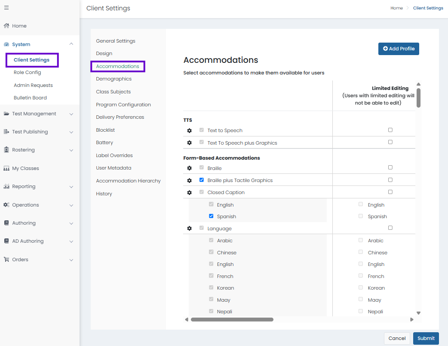
Task: Expand Reporting chevron
Action: [71, 187]
